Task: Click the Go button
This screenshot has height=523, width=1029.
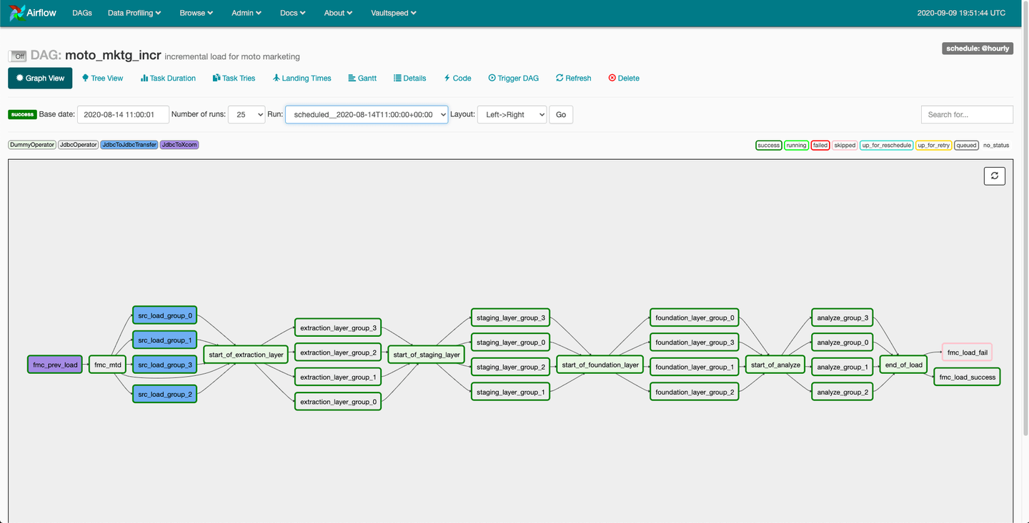Action: point(561,114)
